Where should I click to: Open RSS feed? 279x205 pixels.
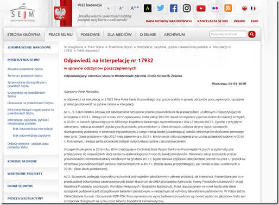[228, 8]
